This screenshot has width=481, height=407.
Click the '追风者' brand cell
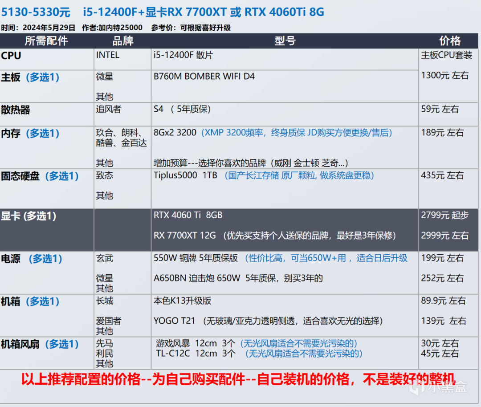click(109, 109)
